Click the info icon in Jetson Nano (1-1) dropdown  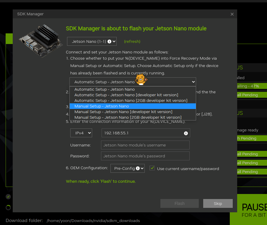tap(110, 41)
